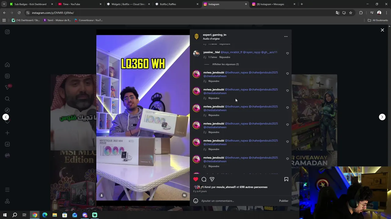Switch to the Time - YouTube tab
The image size is (391, 219).
(79, 4)
